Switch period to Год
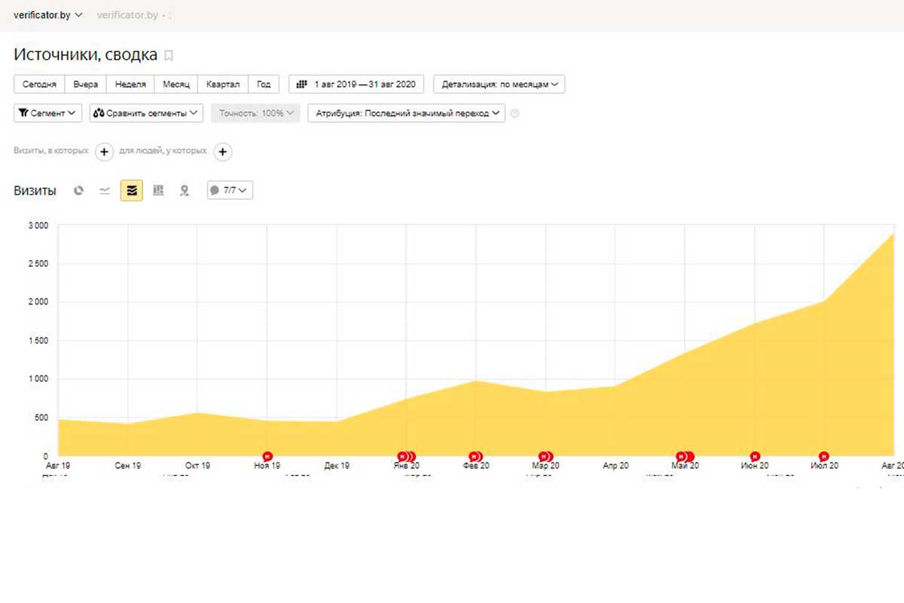Viewport: 904px width, 603px height. click(264, 84)
